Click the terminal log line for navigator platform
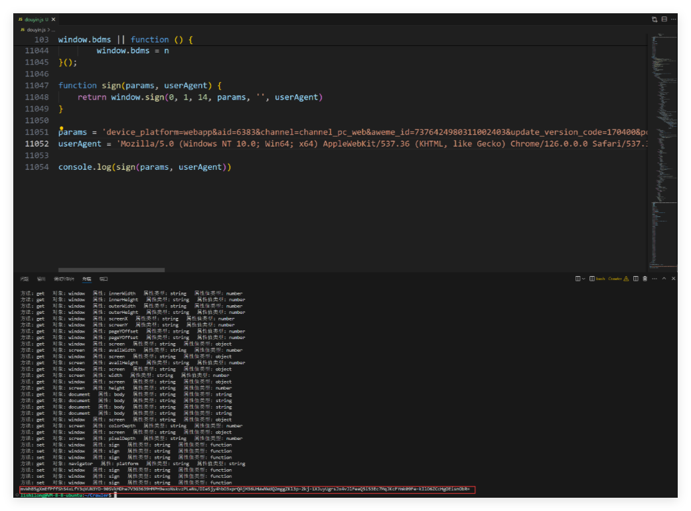691x511 pixels. (133, 463)
